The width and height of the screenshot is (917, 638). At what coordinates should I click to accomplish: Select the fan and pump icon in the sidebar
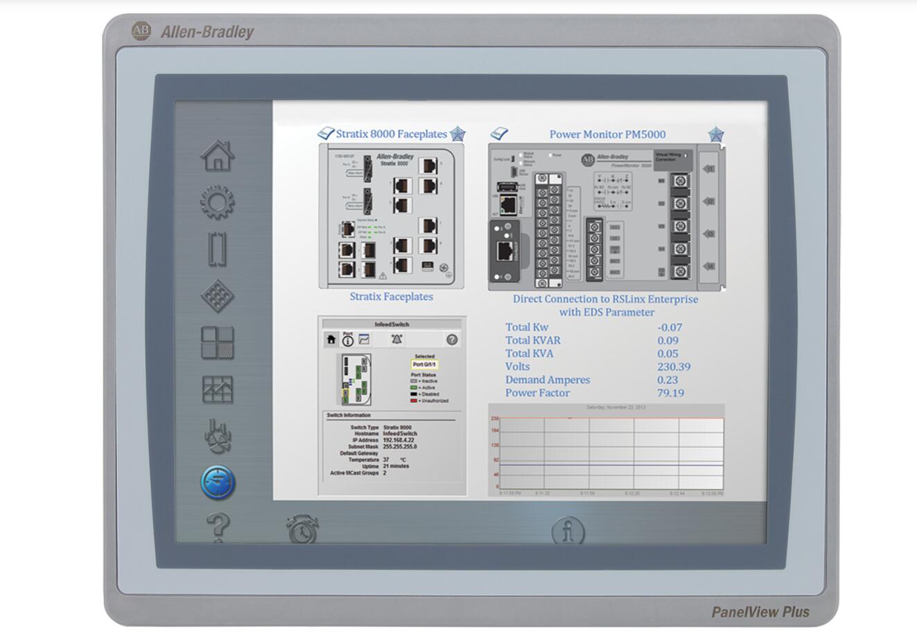tap(218, 436)
